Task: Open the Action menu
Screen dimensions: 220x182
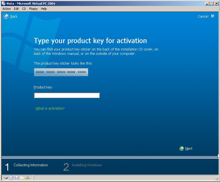Action: pyautogui.click(x=7, y=9)
